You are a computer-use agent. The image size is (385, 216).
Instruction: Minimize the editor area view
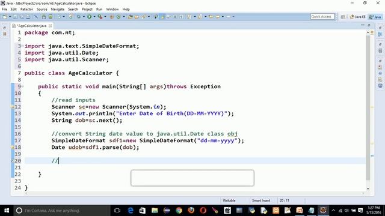click(x=363, y=25)
